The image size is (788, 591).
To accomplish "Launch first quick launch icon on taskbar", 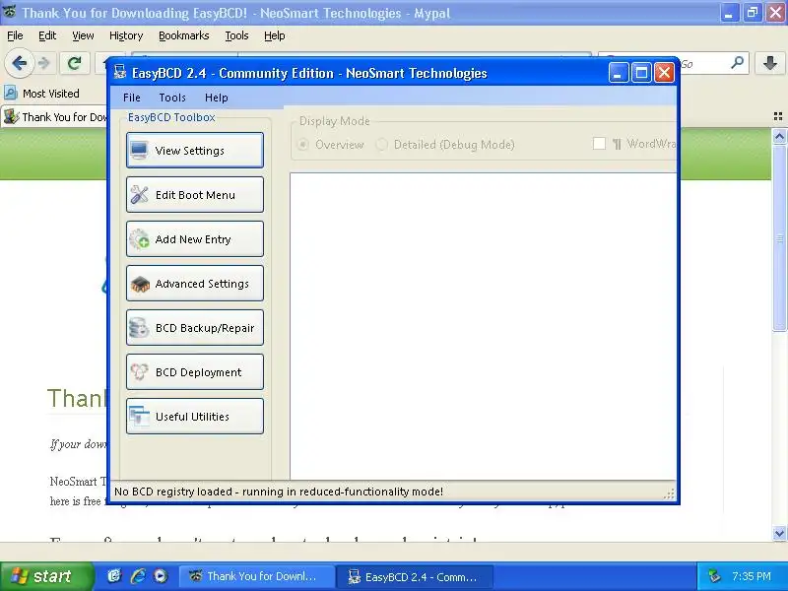I will click(x=114, y=576).
